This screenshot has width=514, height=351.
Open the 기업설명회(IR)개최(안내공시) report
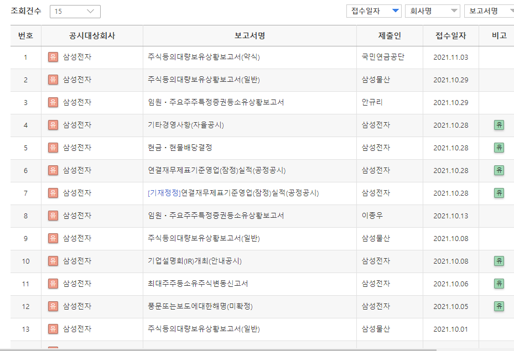[x=194, y=261]
